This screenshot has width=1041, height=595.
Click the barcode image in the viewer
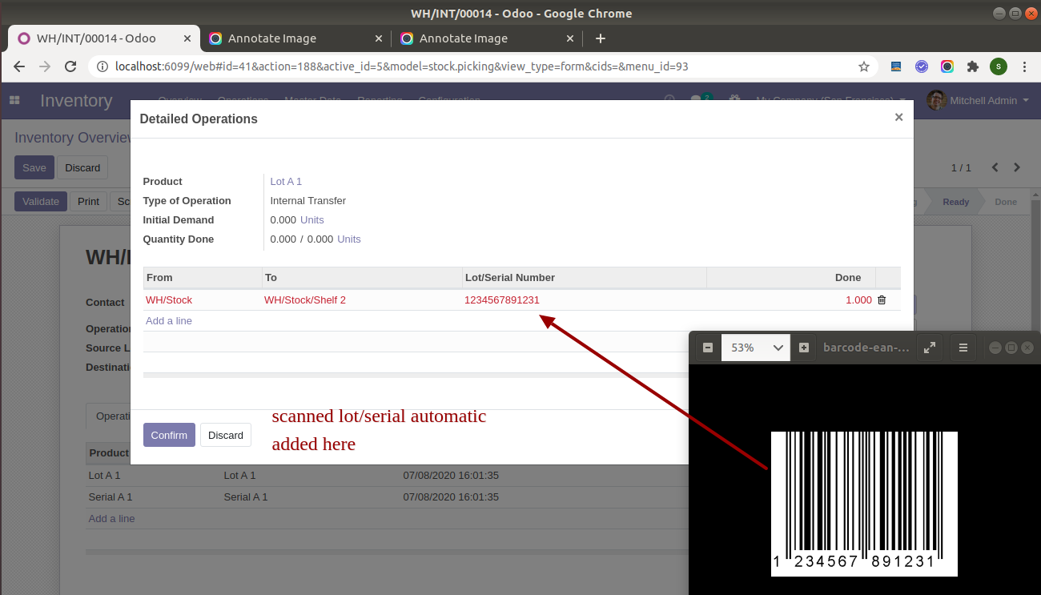(864, 504)
